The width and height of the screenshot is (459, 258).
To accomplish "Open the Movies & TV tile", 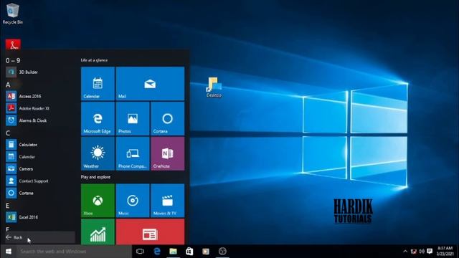I will coord(167,201).
